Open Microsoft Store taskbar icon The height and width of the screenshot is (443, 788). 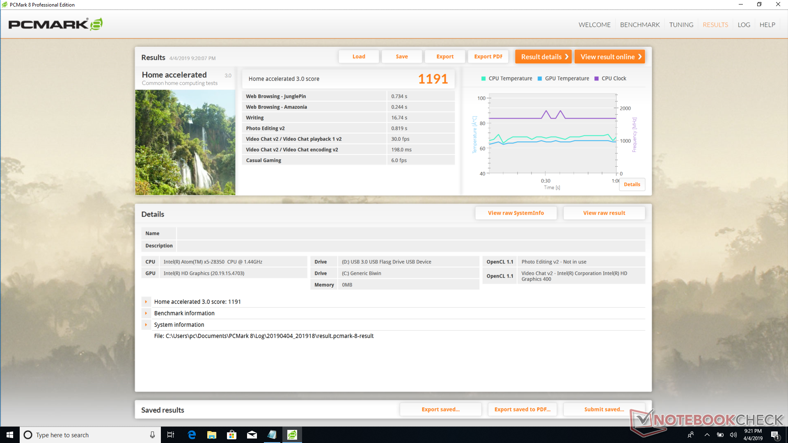coord(232,435)
